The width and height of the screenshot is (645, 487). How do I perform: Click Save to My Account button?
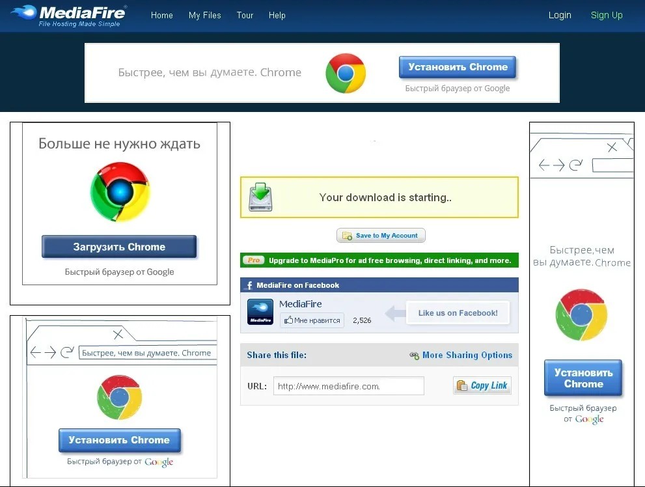click(x=381, y=236)
